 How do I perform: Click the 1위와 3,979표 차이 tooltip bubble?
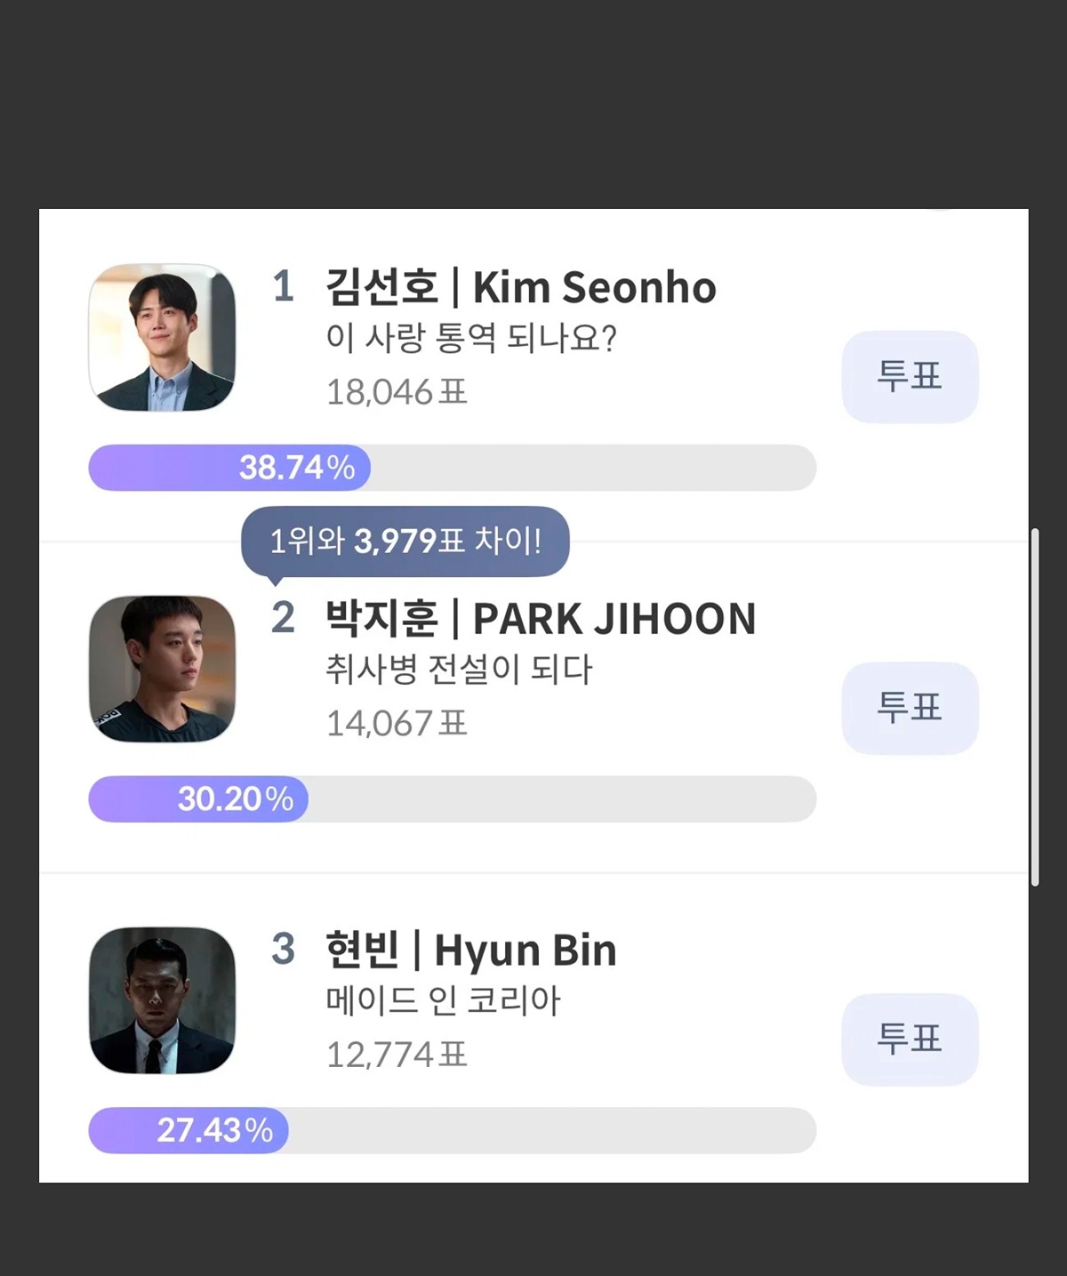pos(405,542)
